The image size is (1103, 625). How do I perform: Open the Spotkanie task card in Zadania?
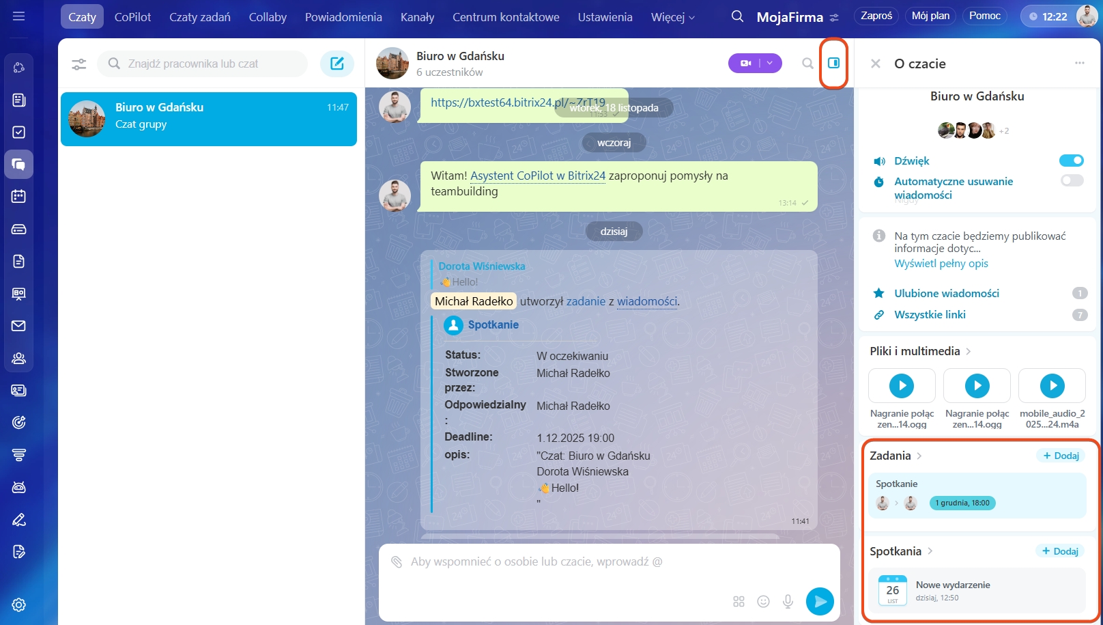(x=977, y=495)
